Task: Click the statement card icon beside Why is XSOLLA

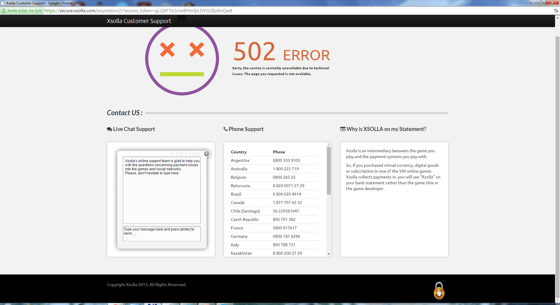Action: point(343,129)
